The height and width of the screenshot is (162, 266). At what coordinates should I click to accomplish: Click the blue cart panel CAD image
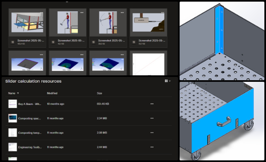tap(222, 121)
